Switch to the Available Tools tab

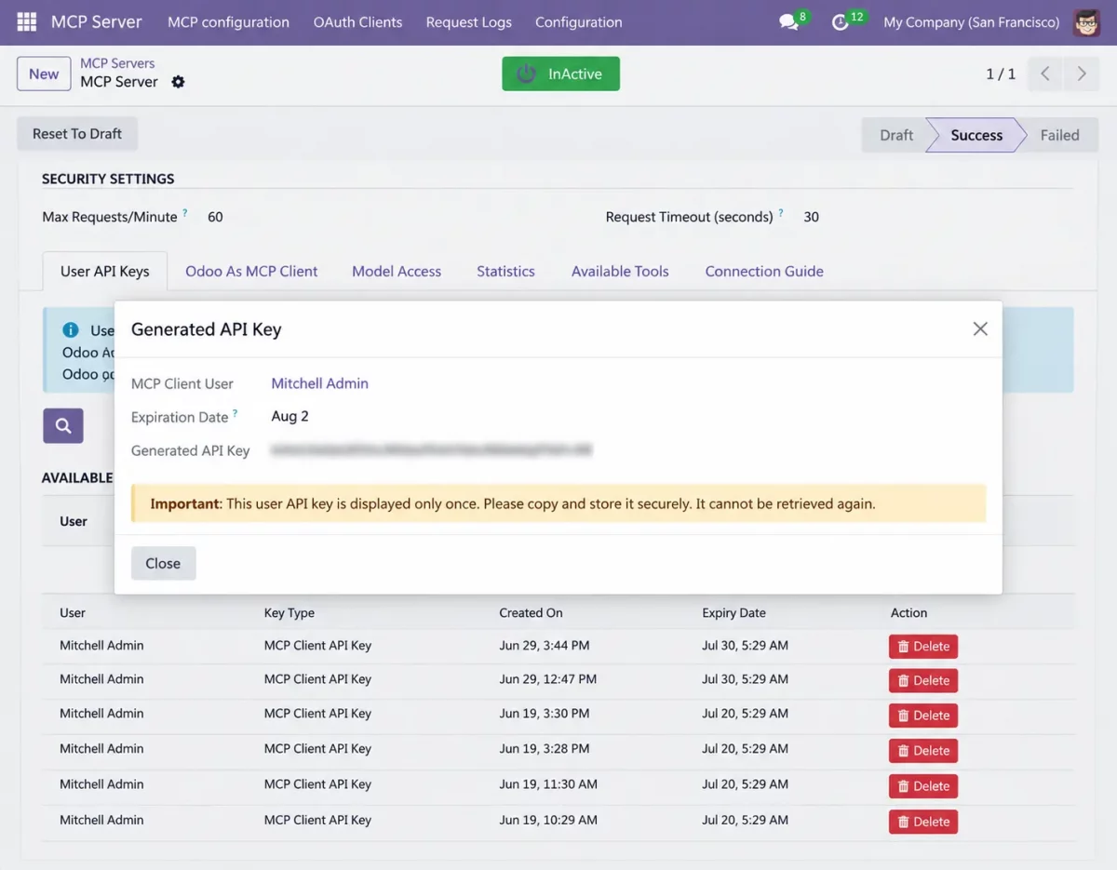coord(620,271)
